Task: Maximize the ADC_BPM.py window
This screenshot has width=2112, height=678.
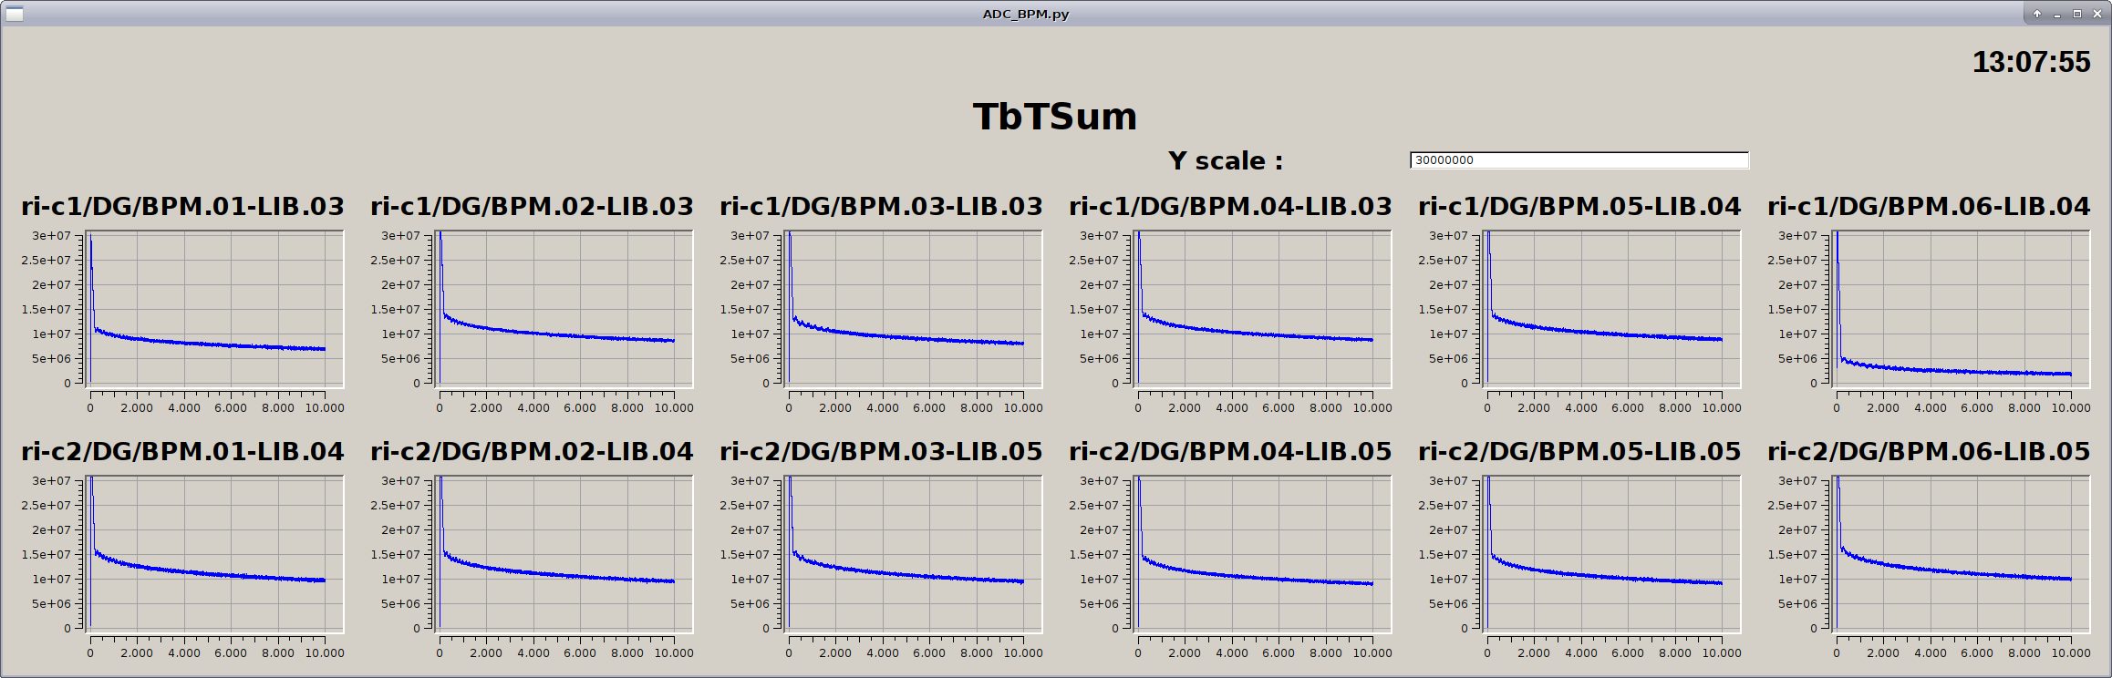Action: 2077,14
